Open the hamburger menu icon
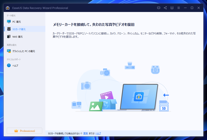Screen dimensions: 207x140 tap(179, 8)
